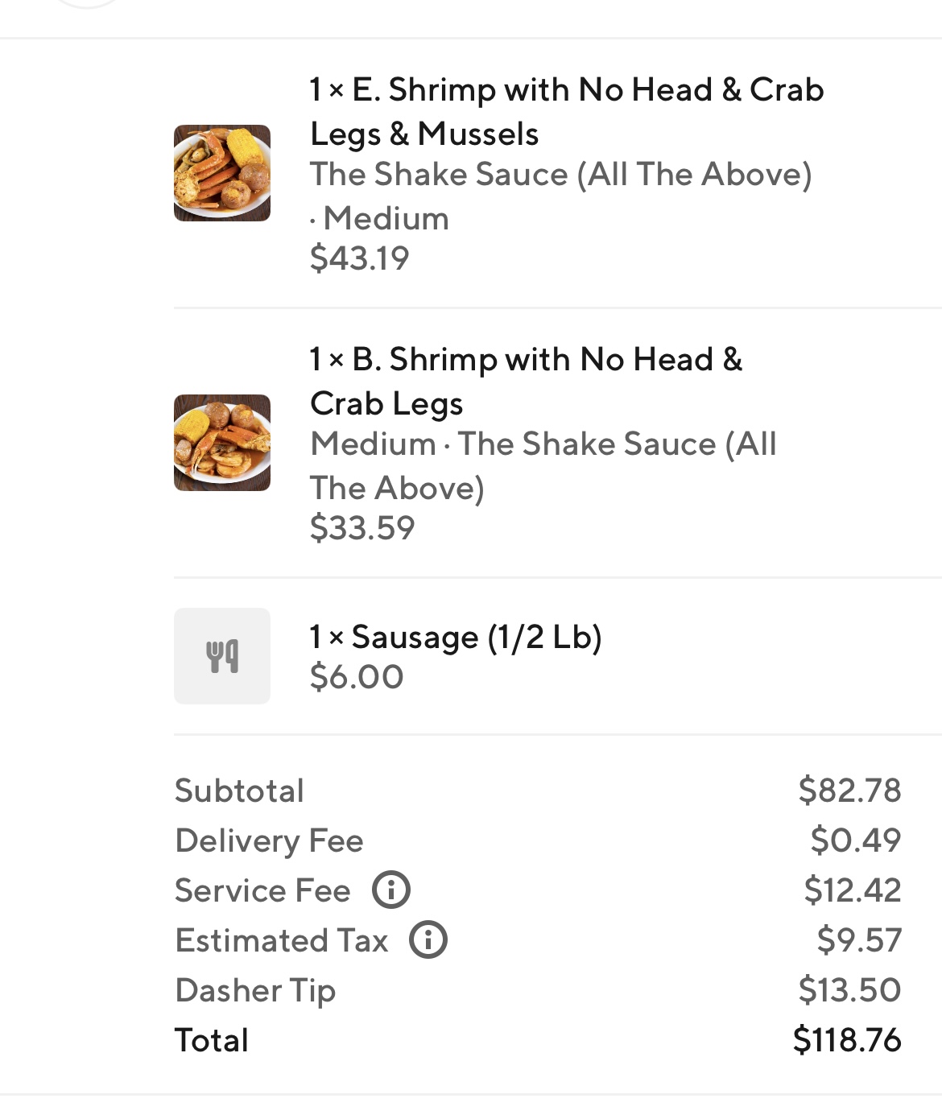Tap the bold Total label

point(212,1040)
